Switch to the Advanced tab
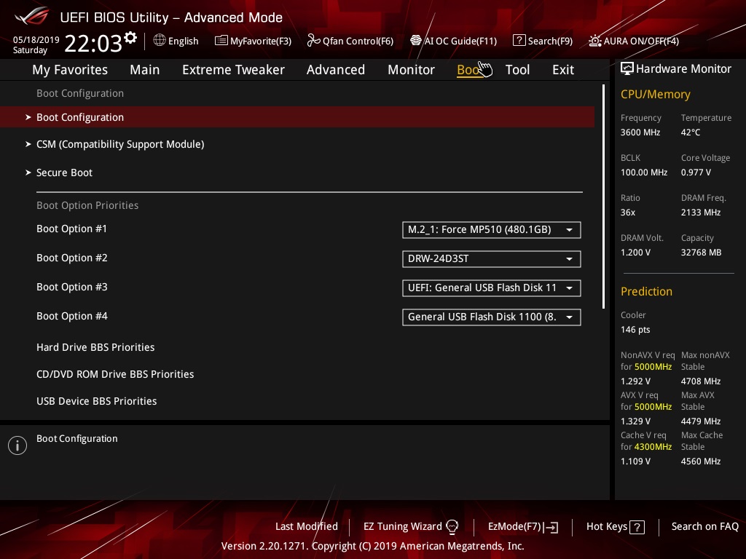This screenshot has width=746, height=559. pos(336,70)
